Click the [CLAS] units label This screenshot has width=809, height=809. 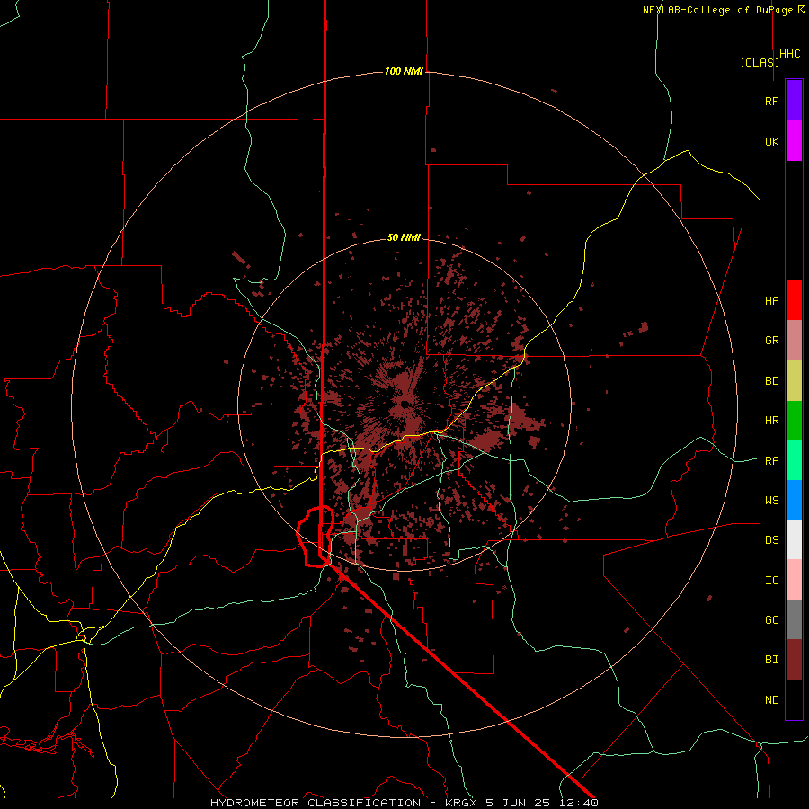point(760,62)
